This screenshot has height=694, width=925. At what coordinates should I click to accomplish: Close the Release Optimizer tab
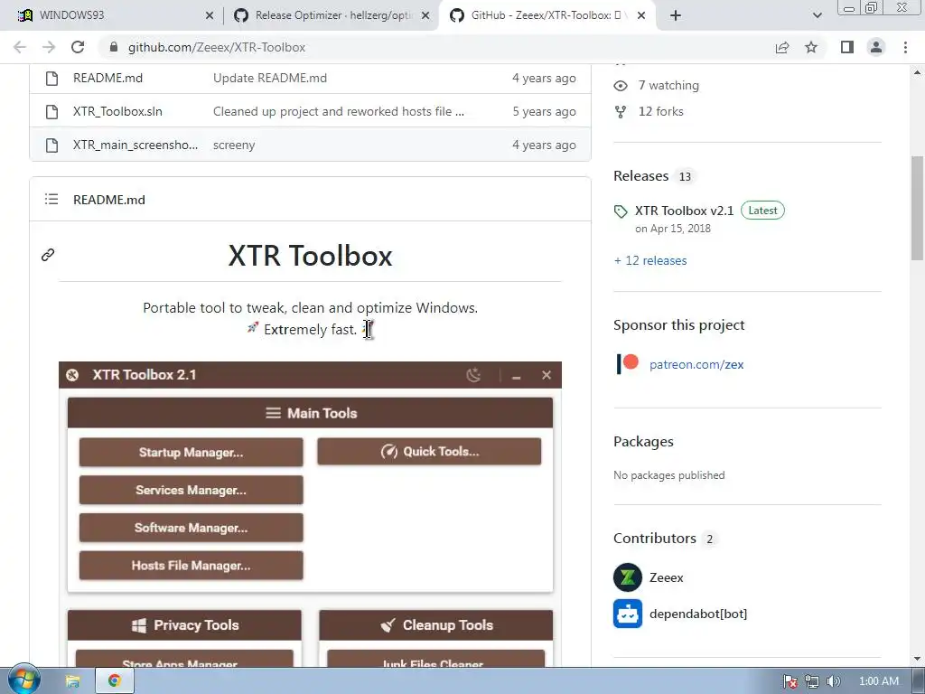click(425, 15)
